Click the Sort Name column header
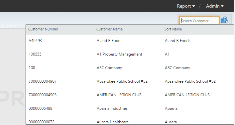The height and width of the screenshot is (125, 235). coord(173,29)
